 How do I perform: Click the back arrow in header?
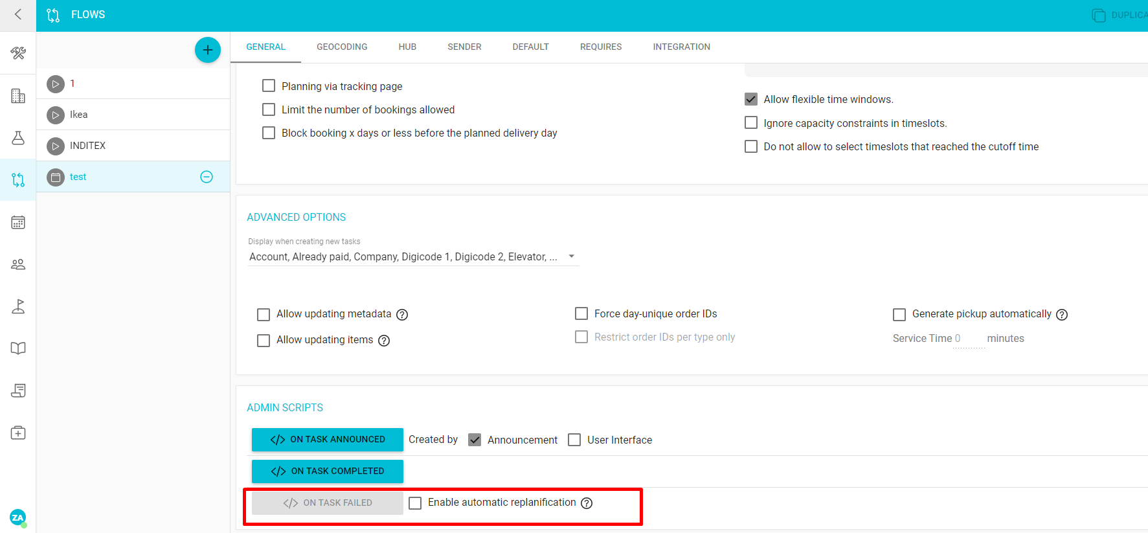[x=18, y=14]
